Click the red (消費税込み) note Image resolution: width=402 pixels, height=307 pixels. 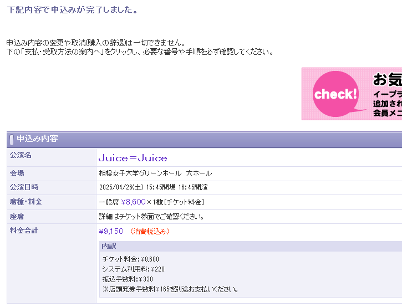(150, 232)
